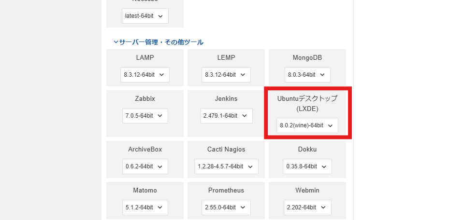Screen dimensions: 463x220
Task: Select the LAMP application tile
Action: coord(145,57)
